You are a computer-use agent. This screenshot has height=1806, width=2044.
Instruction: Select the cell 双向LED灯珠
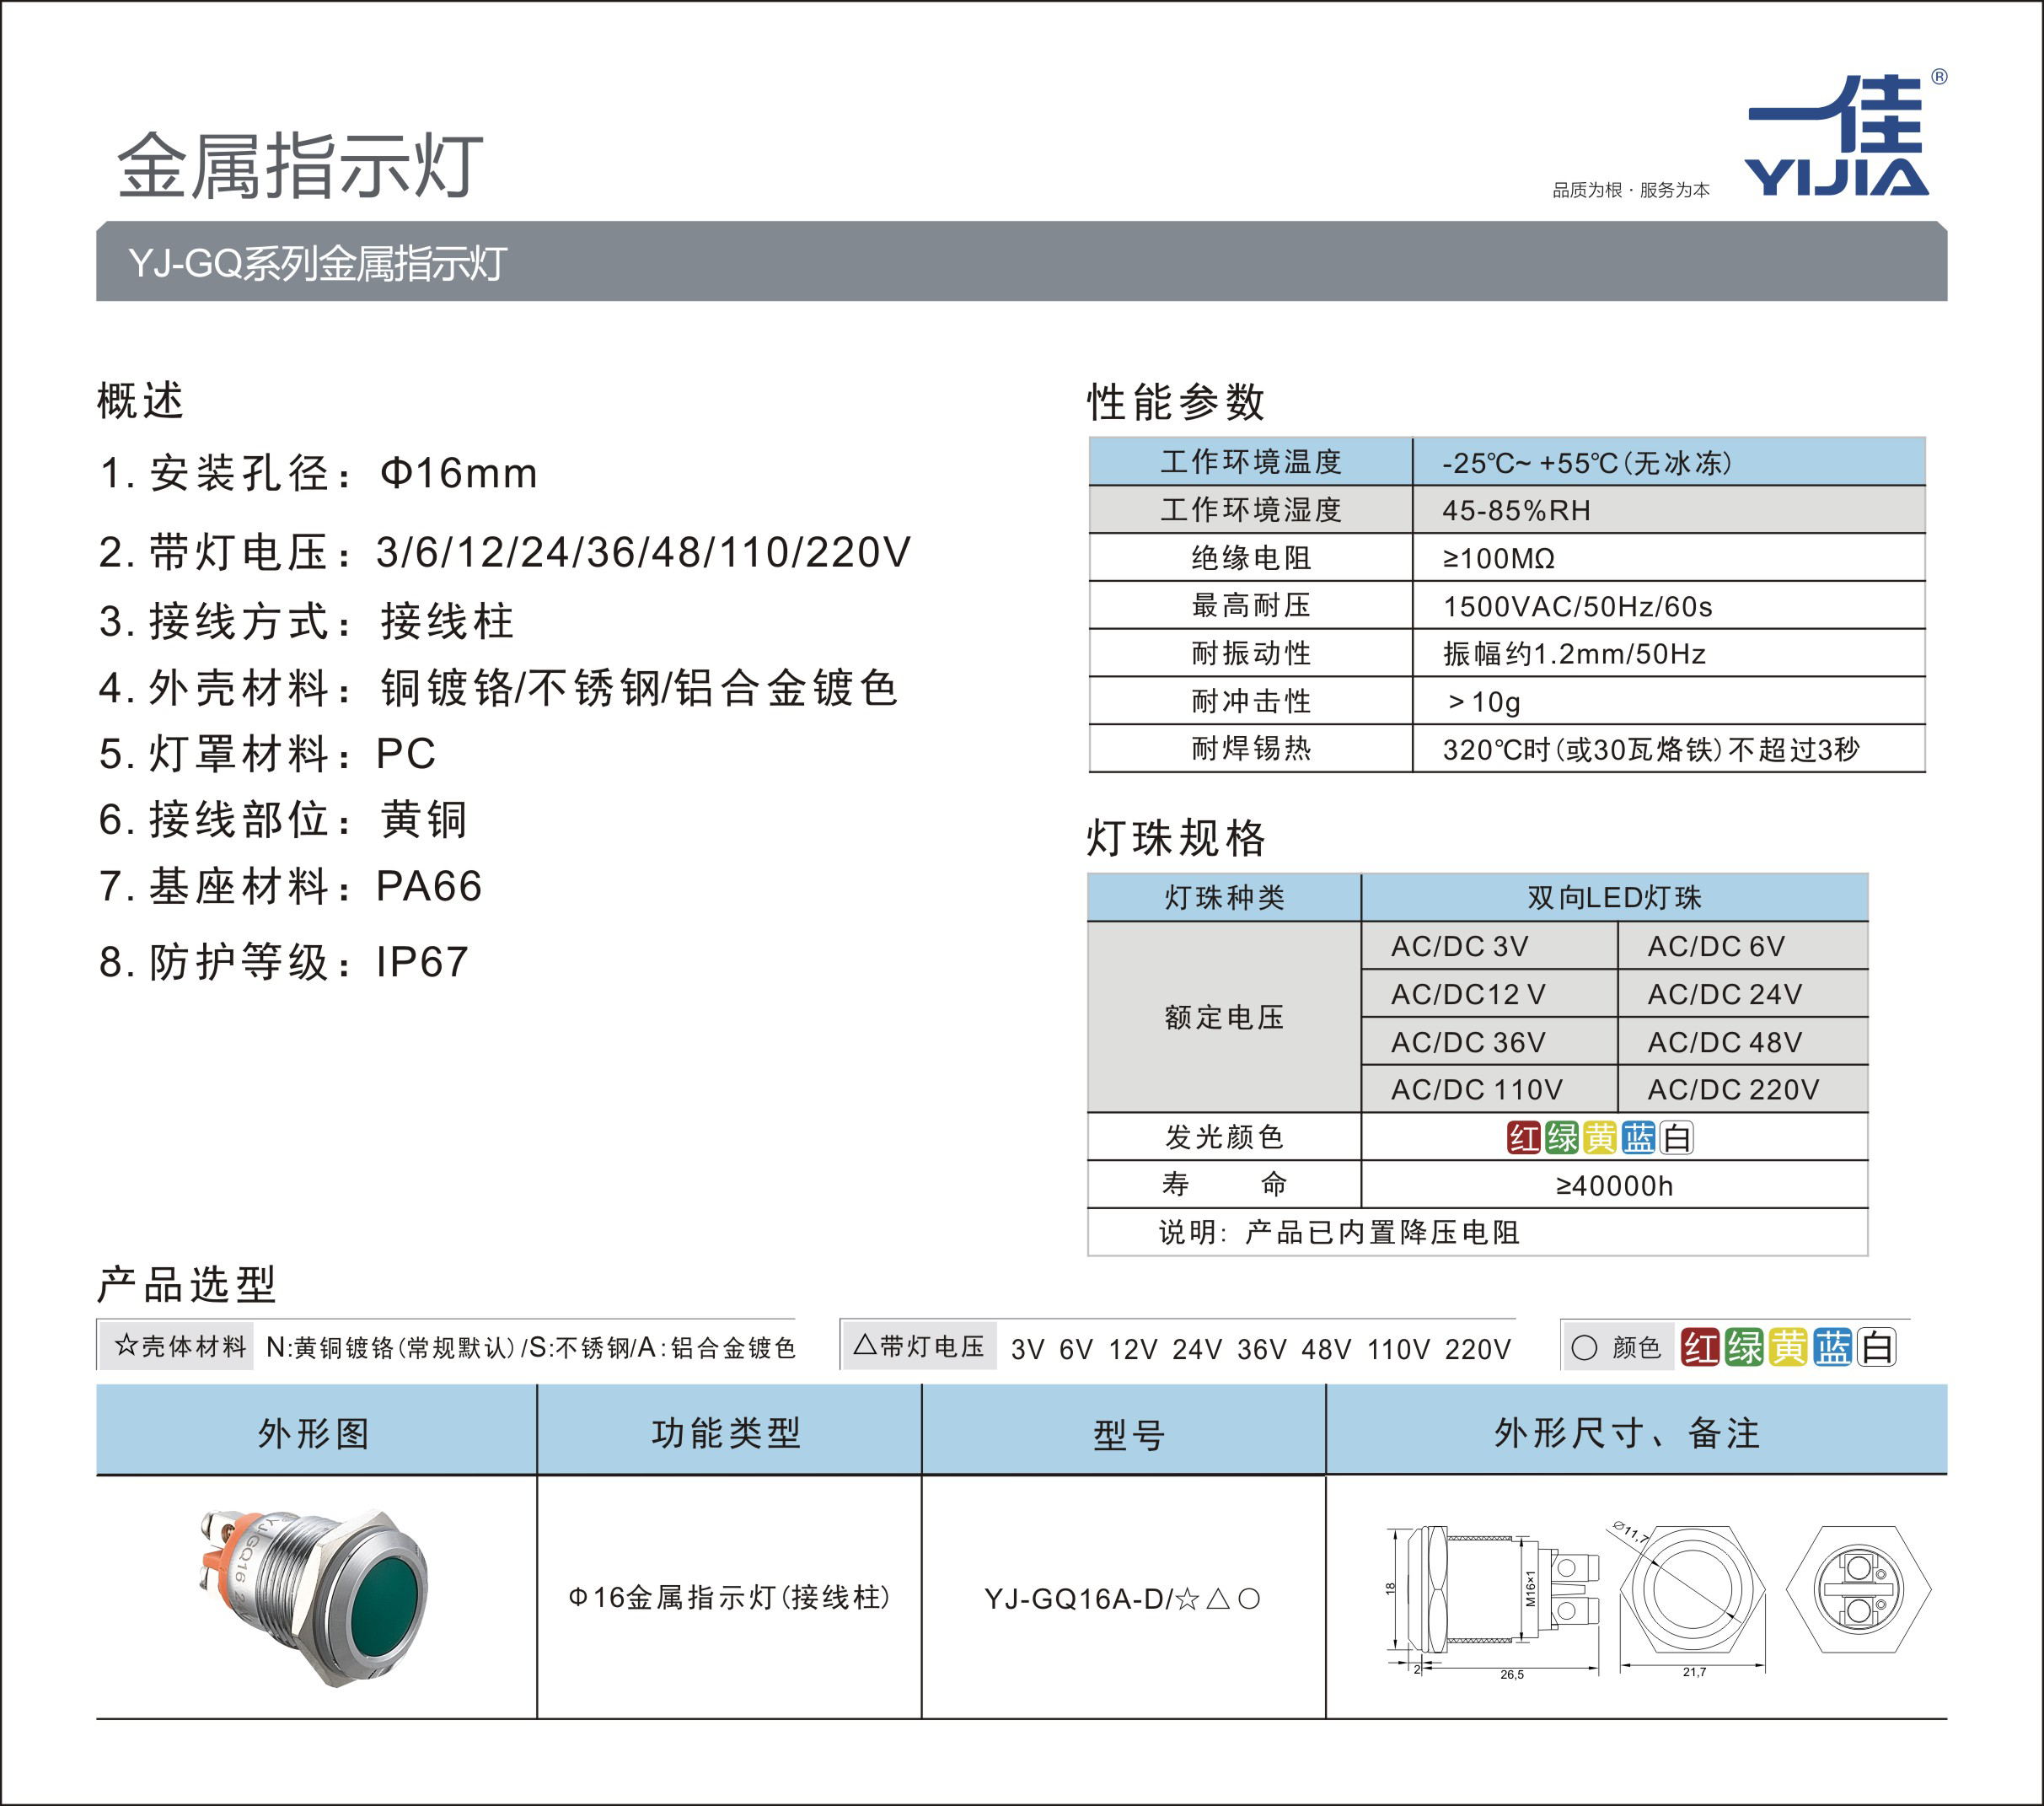tap(1614, 897)
